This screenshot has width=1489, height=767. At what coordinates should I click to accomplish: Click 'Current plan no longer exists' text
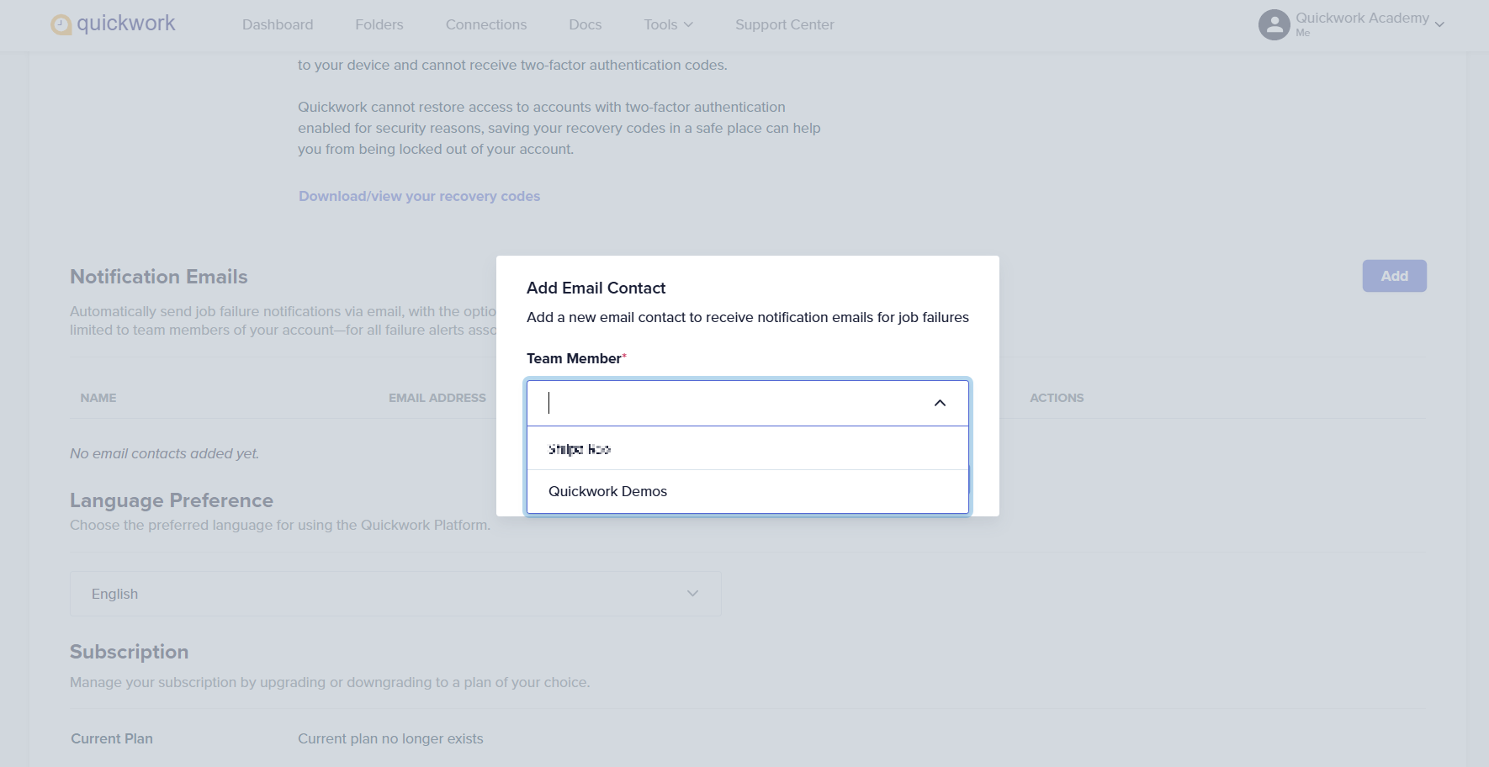390,738
